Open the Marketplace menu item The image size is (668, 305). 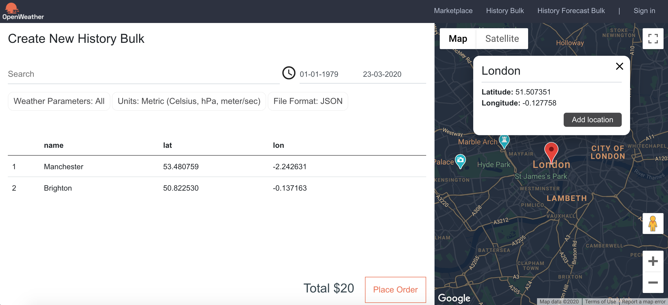[x=453, y=11]
